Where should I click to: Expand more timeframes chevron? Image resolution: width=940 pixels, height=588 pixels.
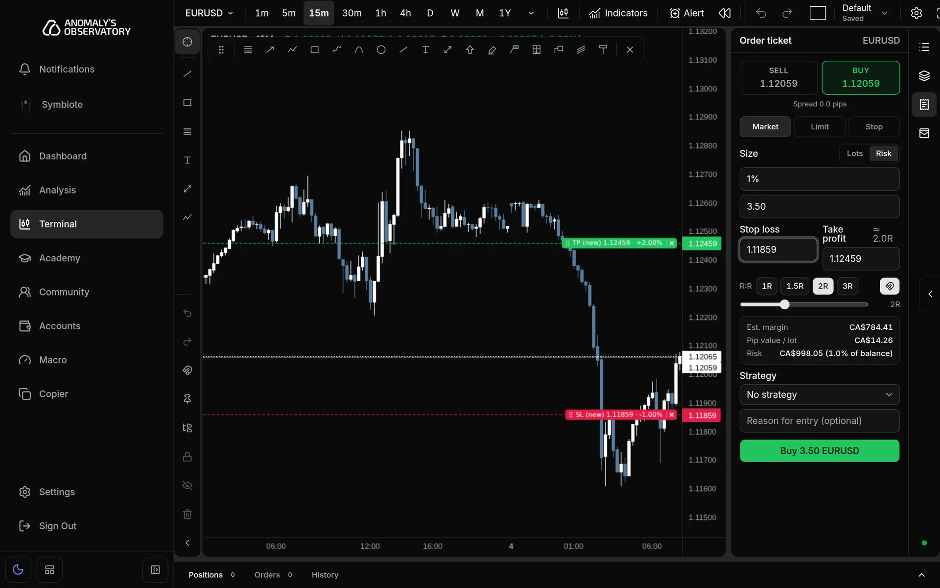[x=531, y=13]
